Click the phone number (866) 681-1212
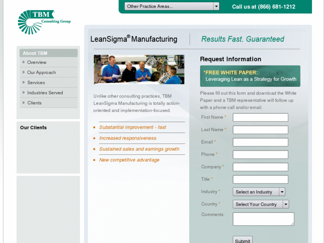The width and height of the screenshot is (324, 243). coord(276,7)
